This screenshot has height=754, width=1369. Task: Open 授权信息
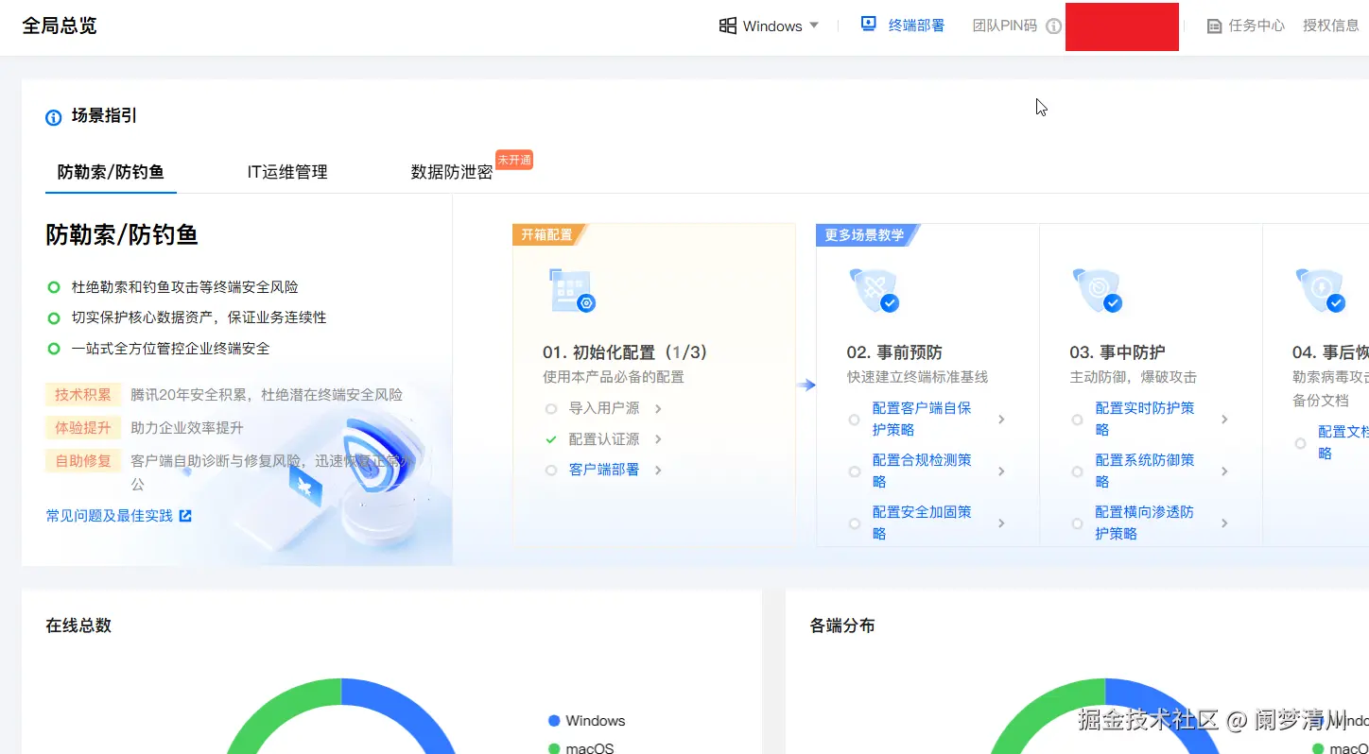tap(1331, 26)
